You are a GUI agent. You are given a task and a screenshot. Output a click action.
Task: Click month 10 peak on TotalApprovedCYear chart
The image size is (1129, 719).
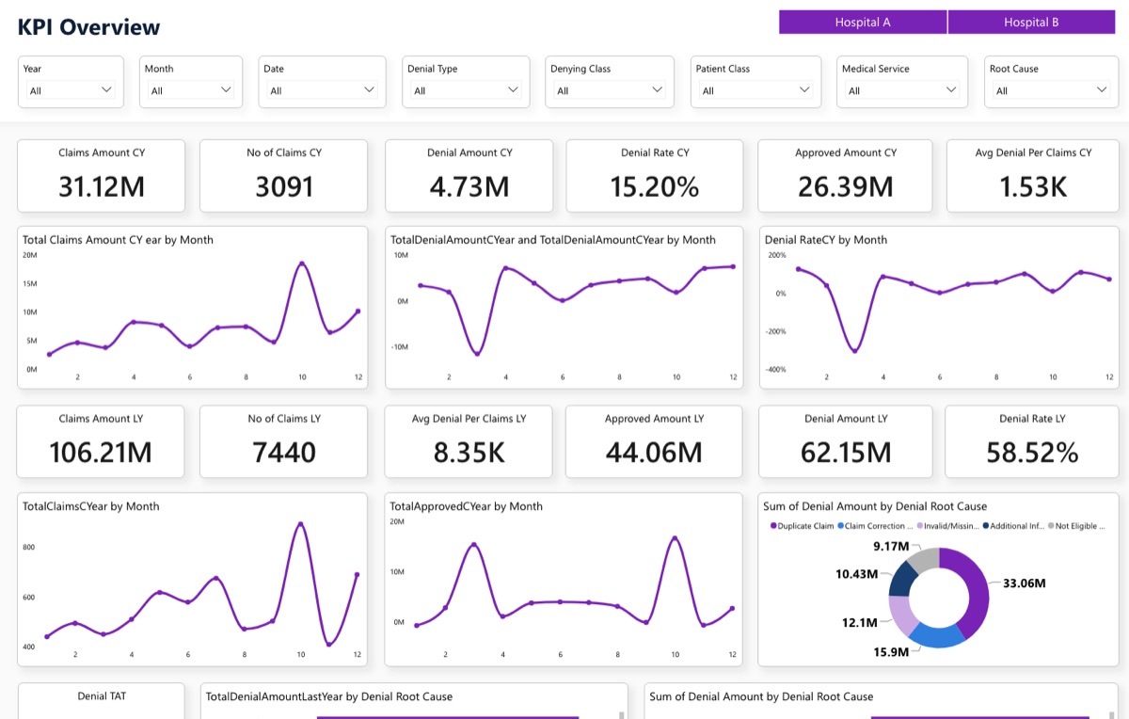click(x=675, y=538)
